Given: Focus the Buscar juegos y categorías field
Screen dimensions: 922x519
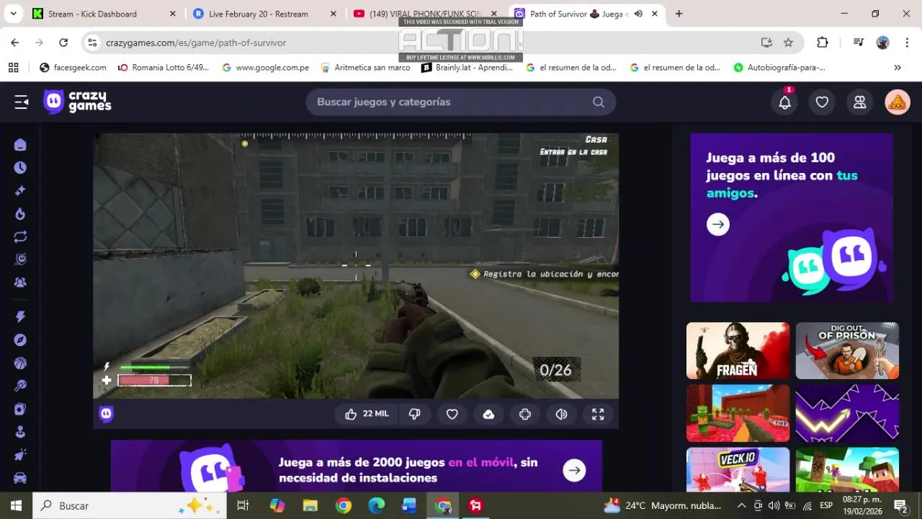Looking at the screenshot, I should 461,102.
